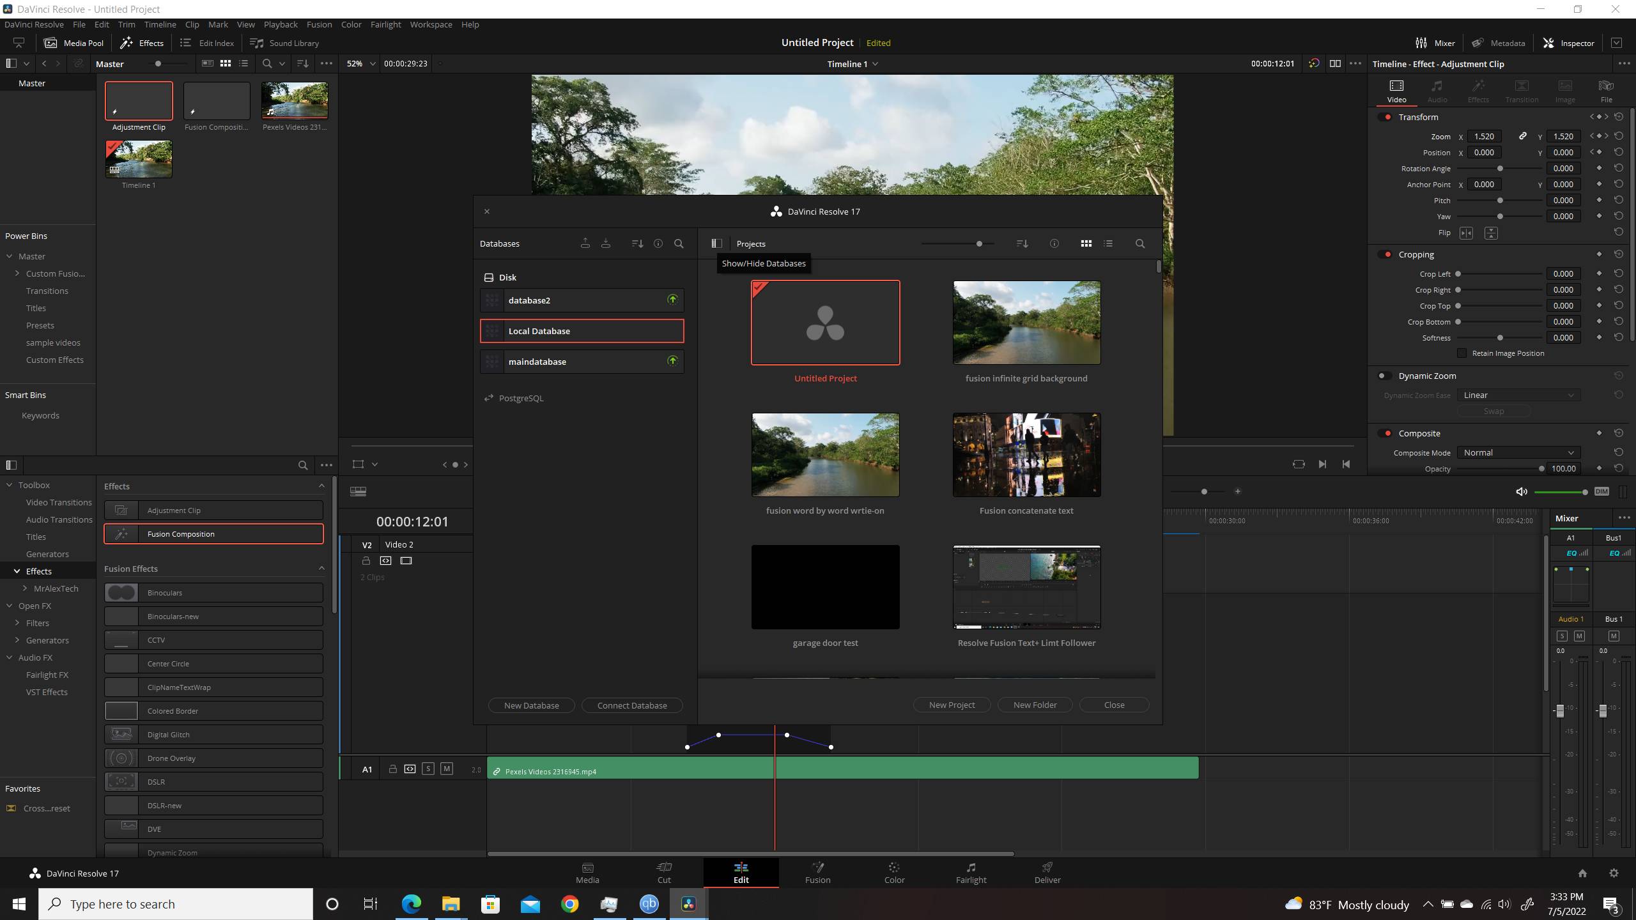Enable the Dynamic Zoom toggle
This screenshot has width=1636, height=920.
1384,376
